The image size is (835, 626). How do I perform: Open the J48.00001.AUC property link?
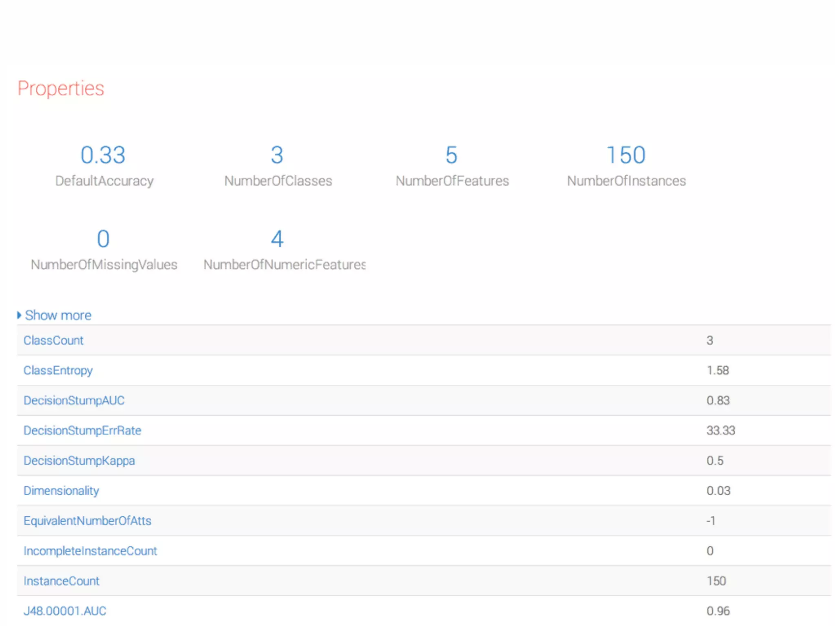pos(65,611)
